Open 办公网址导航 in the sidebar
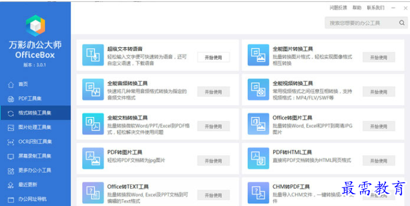This screenshot has height=206, width=410. pos(35,199)
